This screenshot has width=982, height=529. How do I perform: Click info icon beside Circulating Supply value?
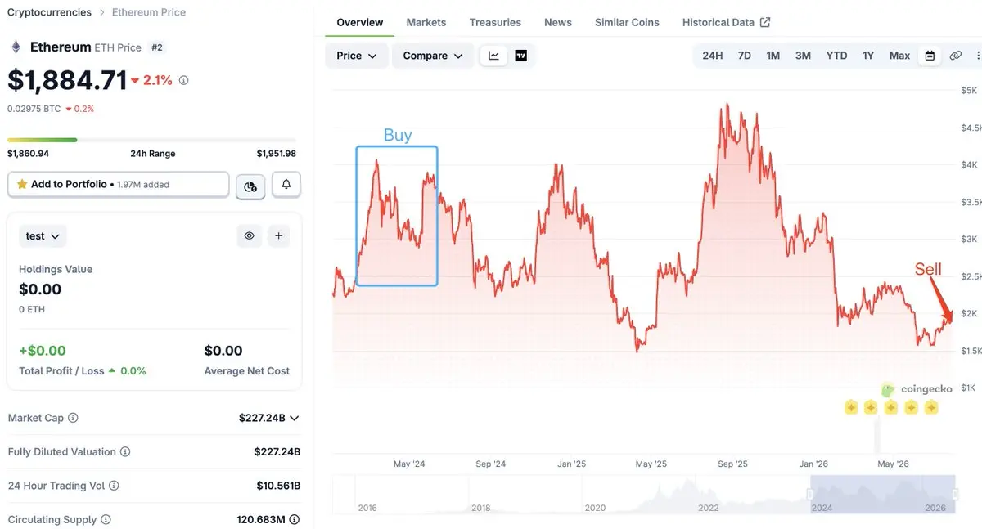[294, 519]
